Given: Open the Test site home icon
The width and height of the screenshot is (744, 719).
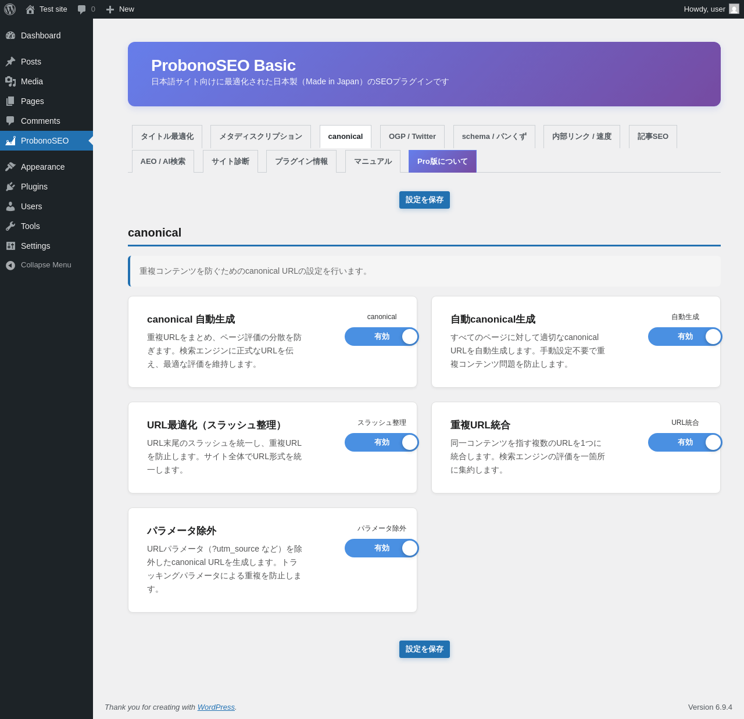Looking at the screenshot, I should tap(30, 9).
